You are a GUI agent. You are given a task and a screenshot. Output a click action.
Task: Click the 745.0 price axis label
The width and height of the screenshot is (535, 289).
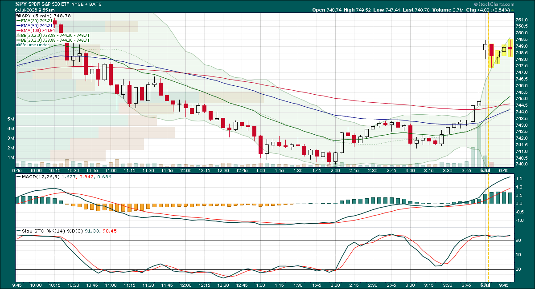coord(522,99)
